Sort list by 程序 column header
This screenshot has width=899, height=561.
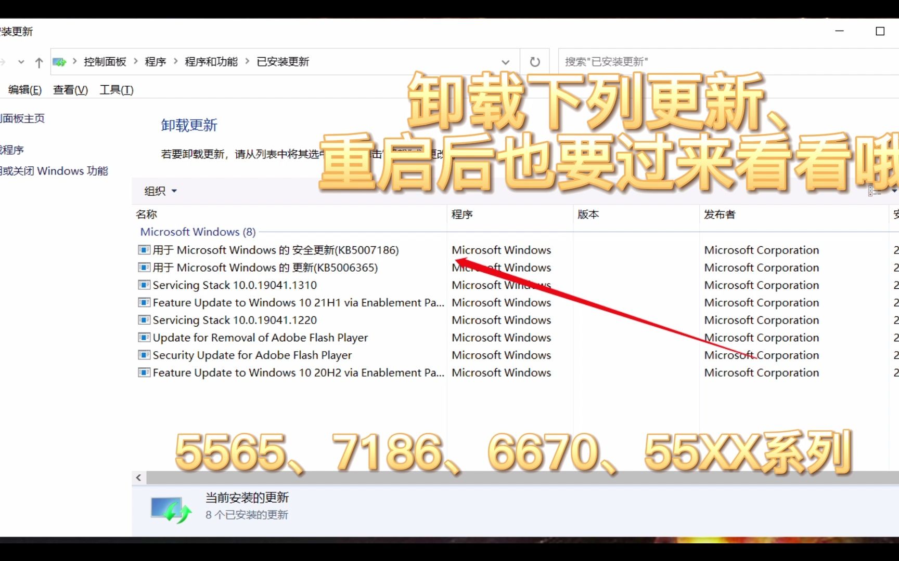(510, 215)
